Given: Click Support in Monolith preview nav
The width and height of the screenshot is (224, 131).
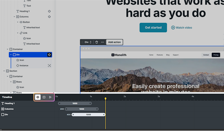Looking at the screenshot, I should click(176, 55).
